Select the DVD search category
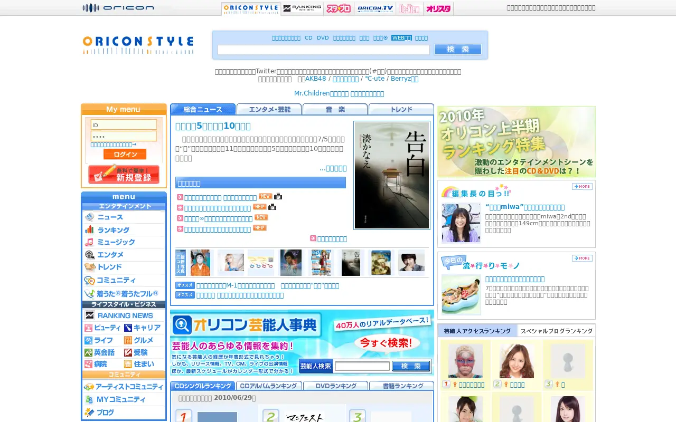The width and height of the screenshot is (676, 422). pyautogui.click(x=323, y=38)
